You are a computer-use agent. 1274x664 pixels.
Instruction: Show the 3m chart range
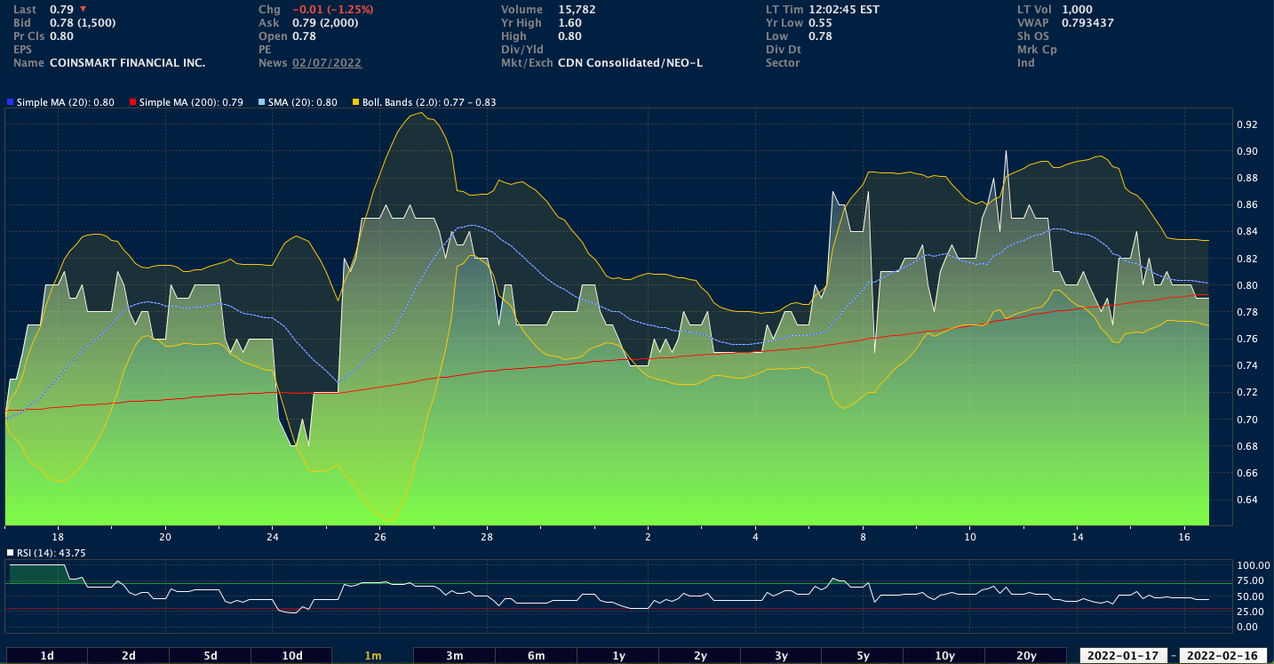coord(455,656)
